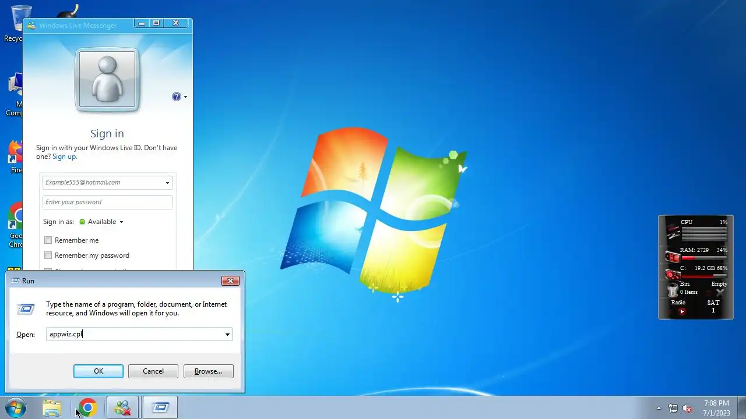746x419 pixels.
Task: Close the Run dialog with the red X
Action: [x=231, y=281]
